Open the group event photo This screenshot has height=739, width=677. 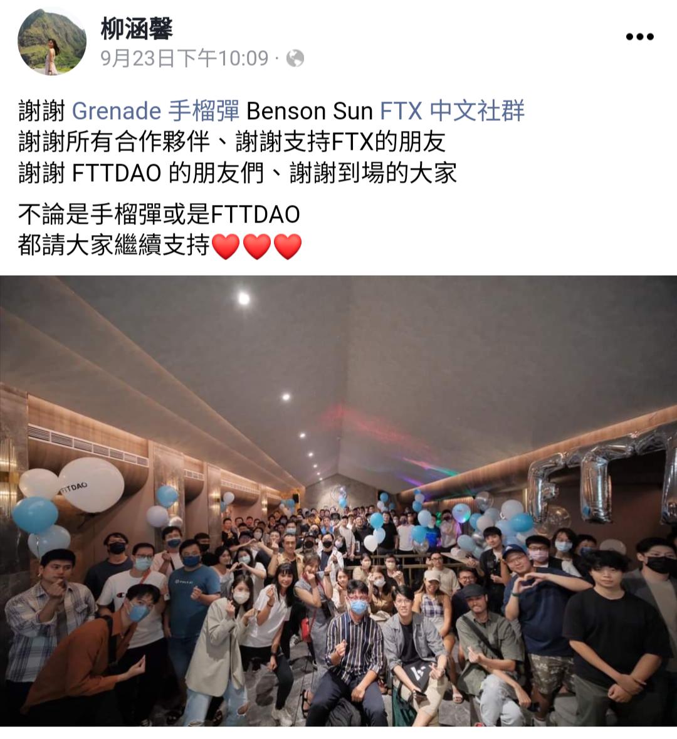coord(338,501)
